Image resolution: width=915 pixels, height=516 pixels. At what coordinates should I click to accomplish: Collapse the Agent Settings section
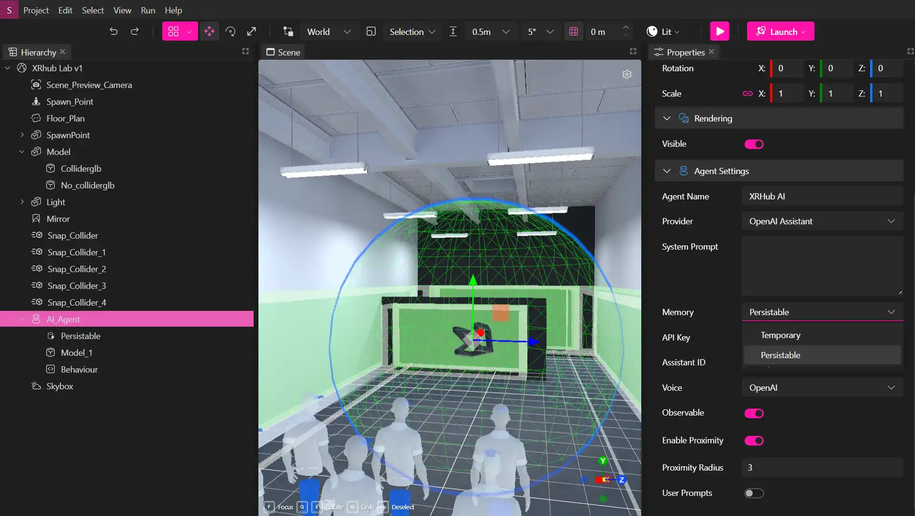pyautogui.click(x=667, y=171)
